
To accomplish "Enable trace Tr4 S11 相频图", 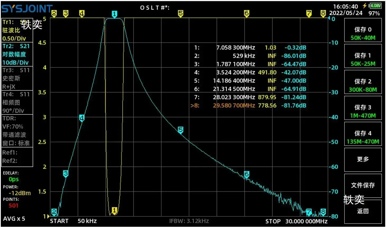I will [x=17, y=103].
